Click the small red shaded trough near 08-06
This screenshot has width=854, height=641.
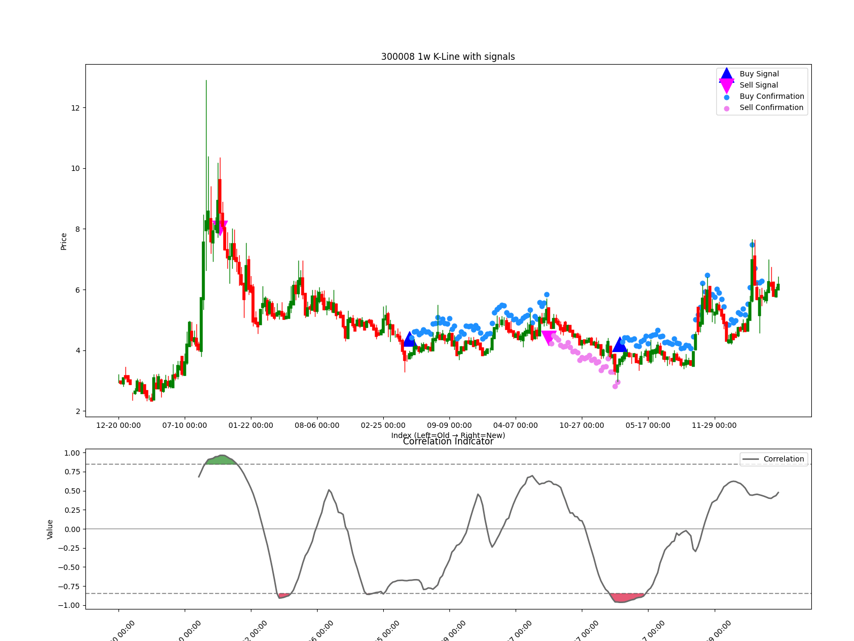(x=284, y=596)
